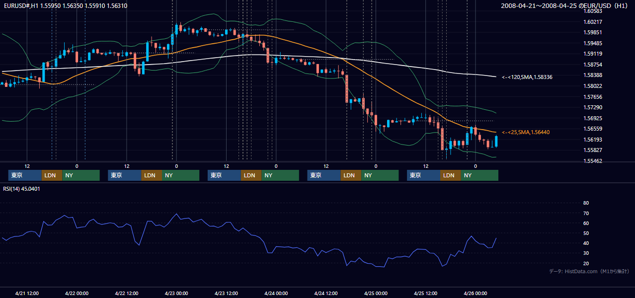Select the 4/23 12:00 time label
The height and width of the screenshot is (298, 635).
[227, 293]
